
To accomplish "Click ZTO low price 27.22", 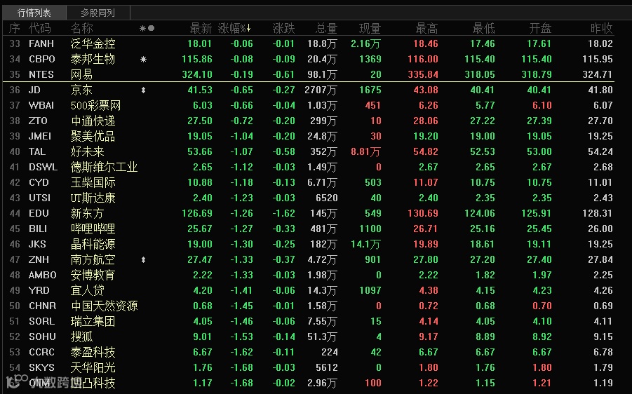I will tap(483, 121).
